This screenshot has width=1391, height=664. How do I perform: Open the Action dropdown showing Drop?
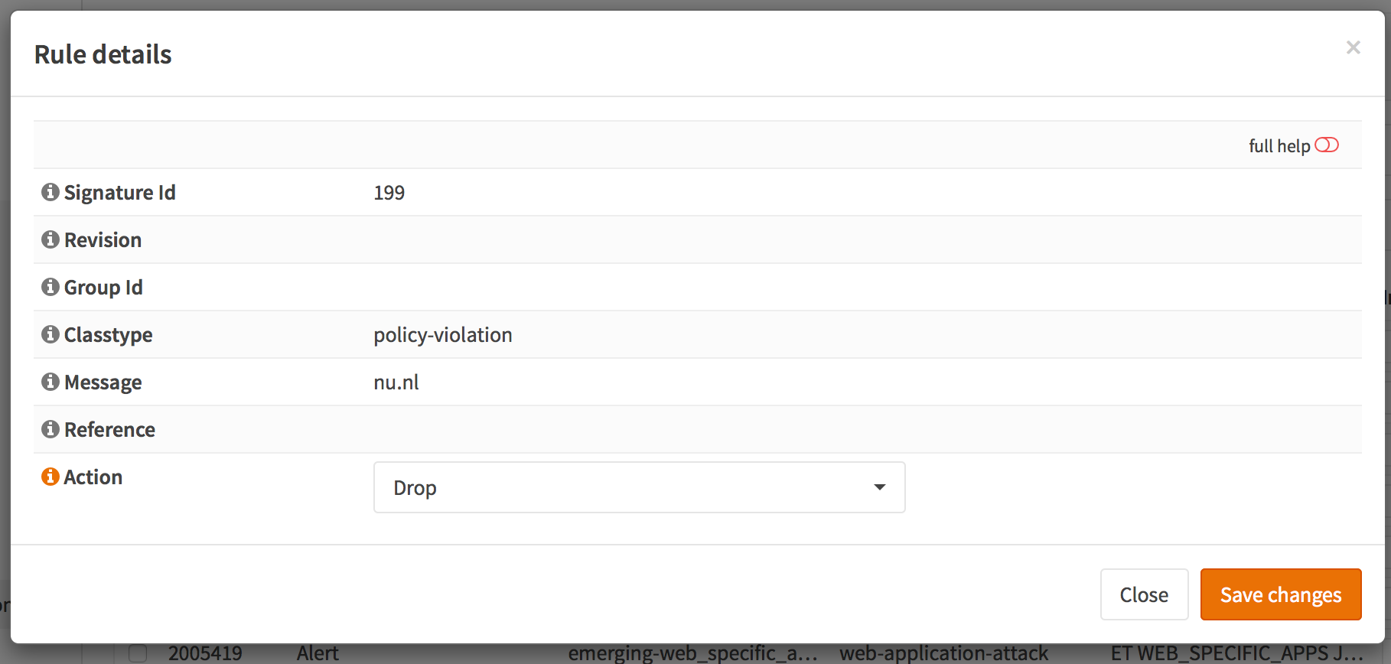[x=639, y=487]
